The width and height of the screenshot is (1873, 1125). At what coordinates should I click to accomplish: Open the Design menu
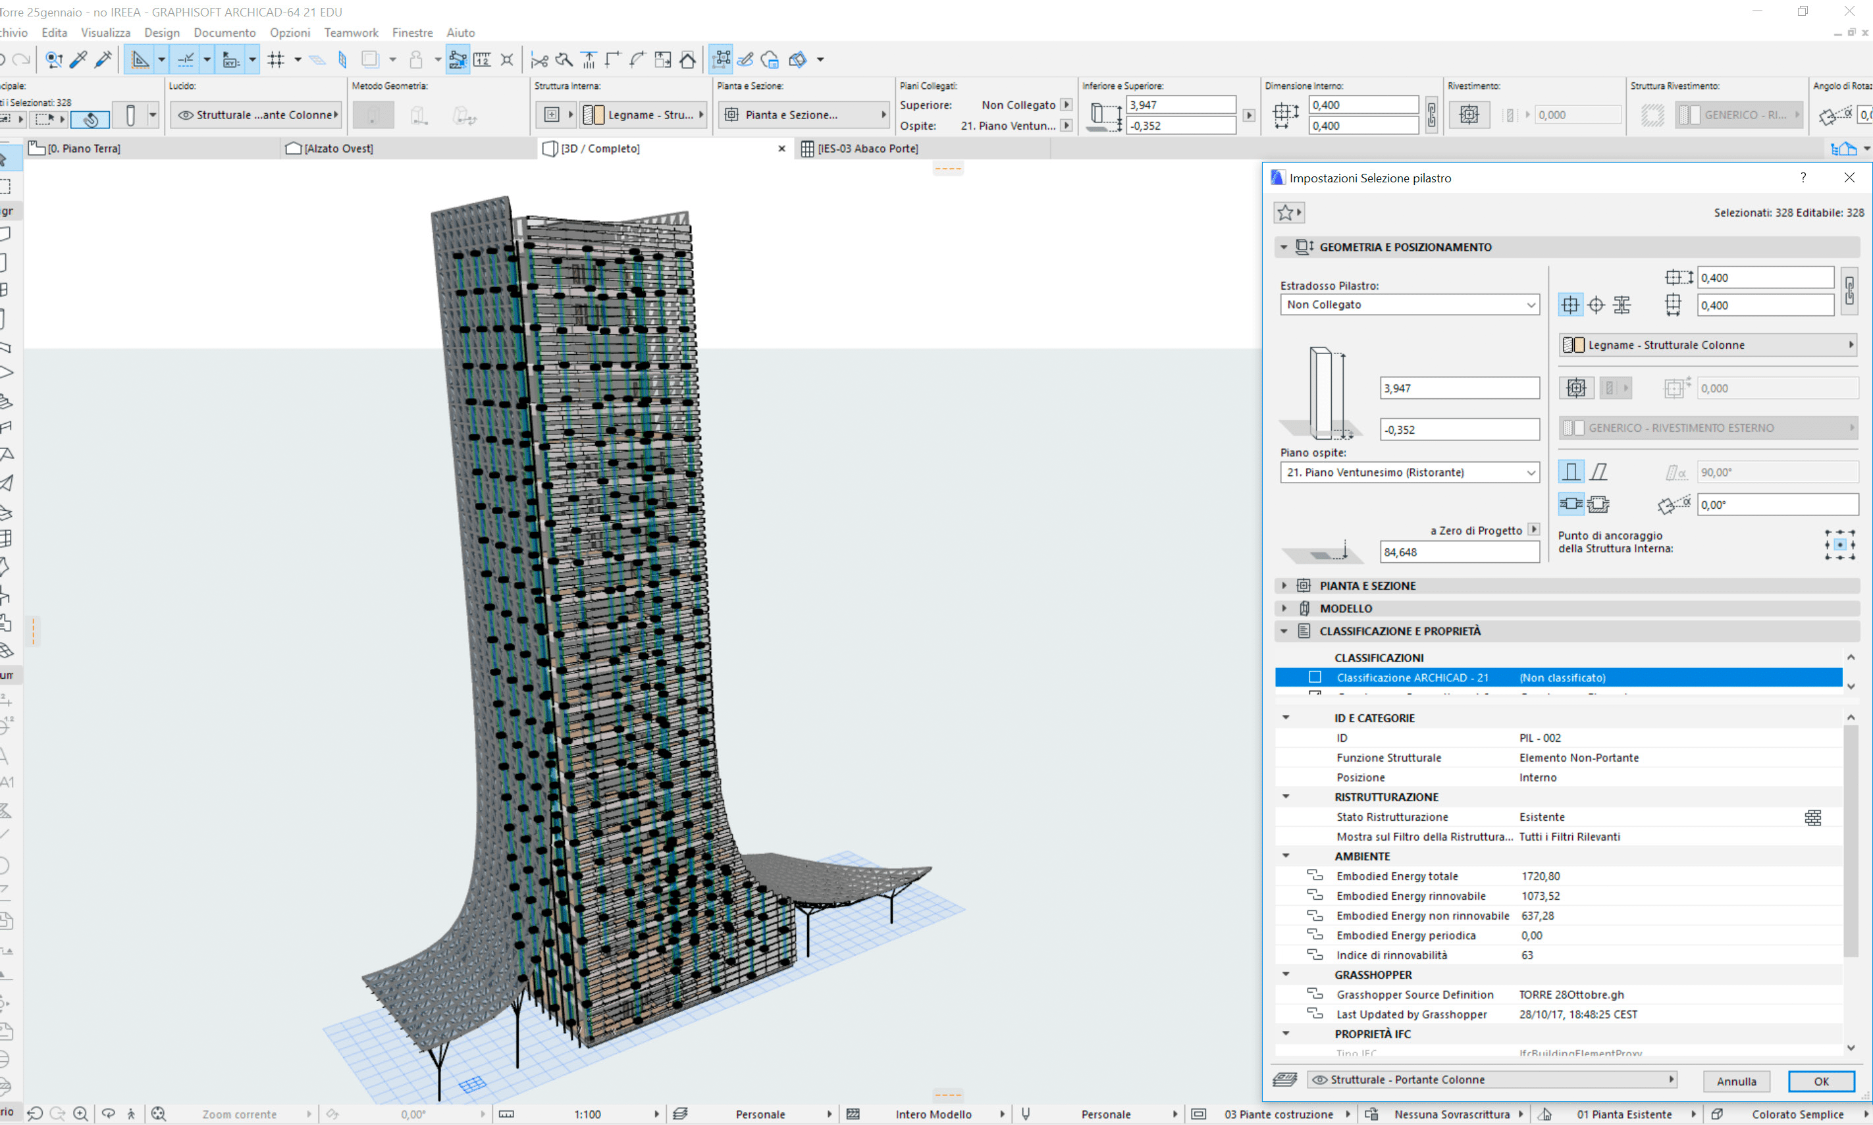click(x=162, y=33)
